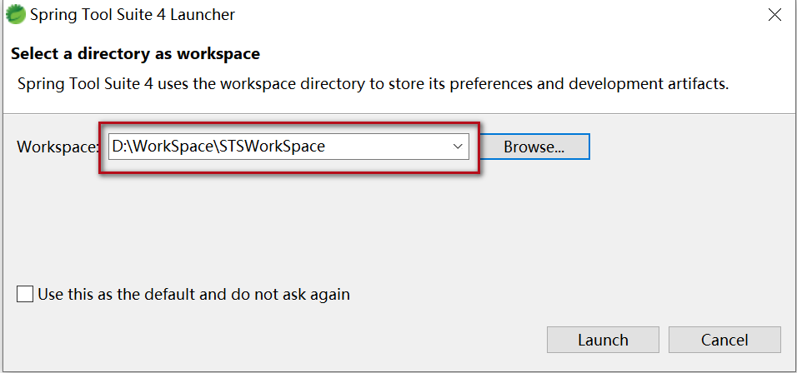
Task: Cancel the workspace launcher dialog
Action: [x=724, y=340]
